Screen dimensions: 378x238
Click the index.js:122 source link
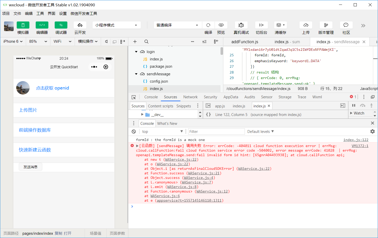(356, 140)
